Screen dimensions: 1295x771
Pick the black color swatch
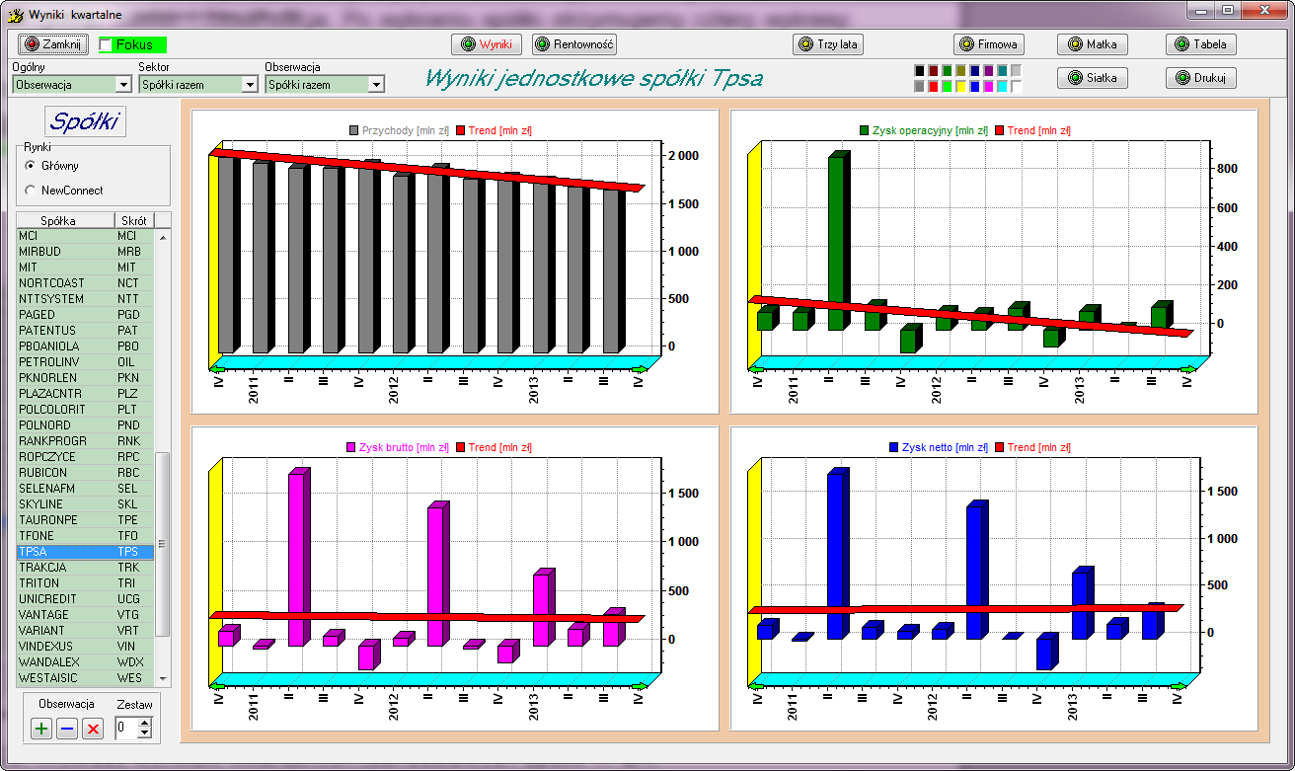(920, 71)
